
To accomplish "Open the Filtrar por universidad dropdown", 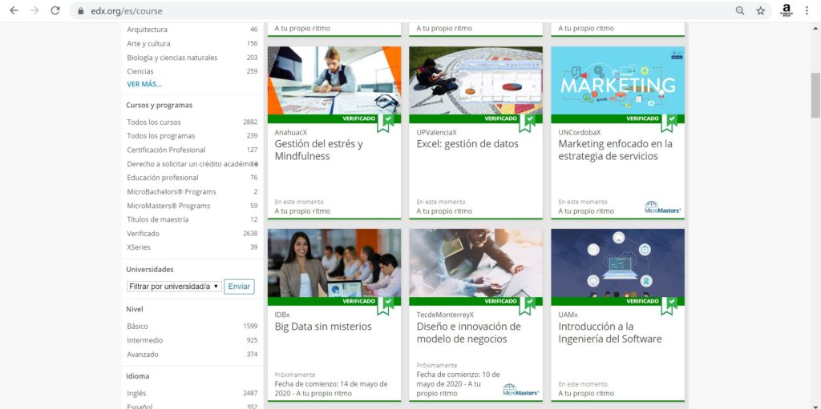I will 174,287.
